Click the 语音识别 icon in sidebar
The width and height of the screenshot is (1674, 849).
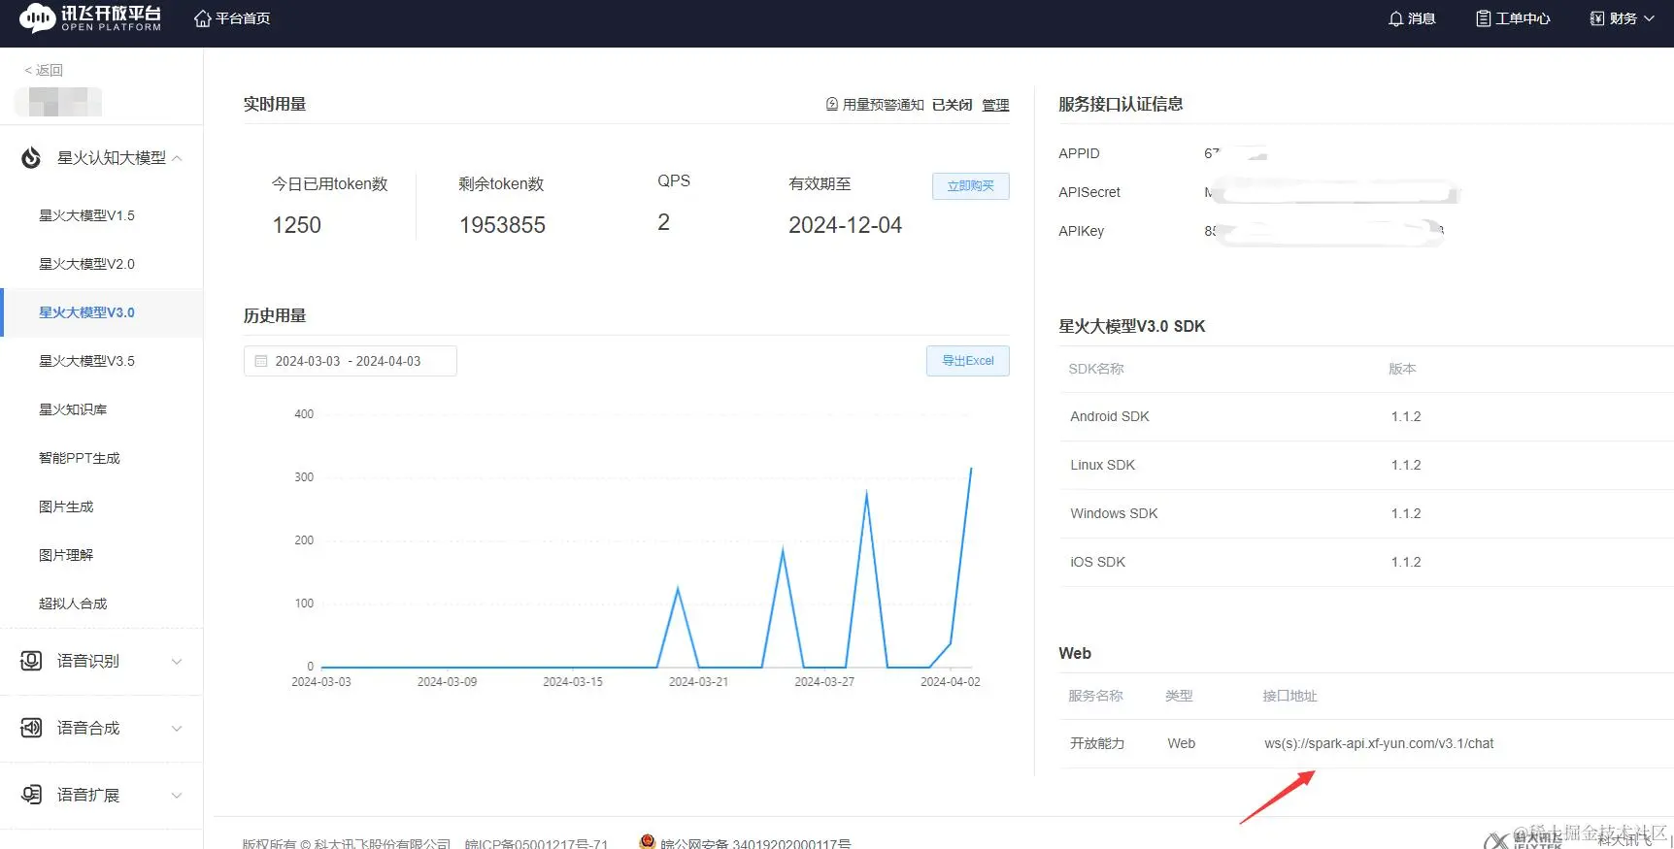point(31,661)
